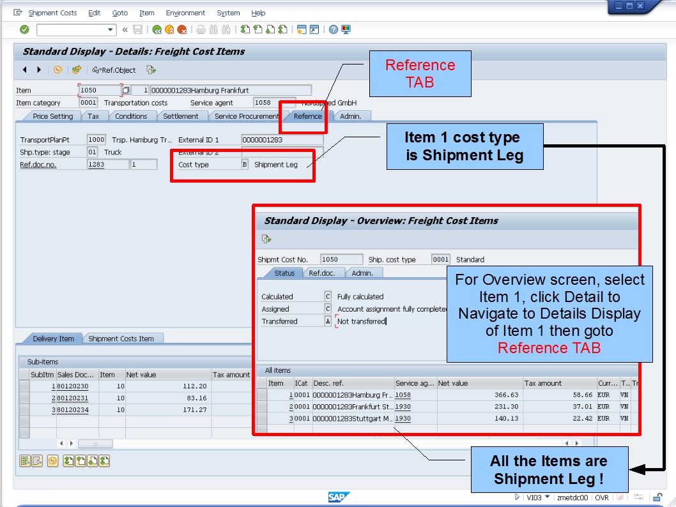The image size is (676, 507).
Task: Toggle the OVR overwrite mode in status bar
Action: [x=603, y=497]
